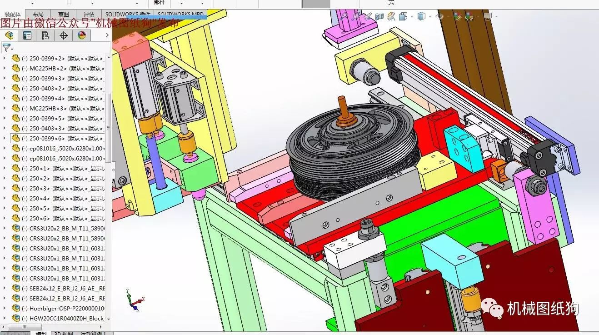This screenshot has height=335, width=599.
Task: Open the 草图 command tab
Action: [x=64, y=15]
